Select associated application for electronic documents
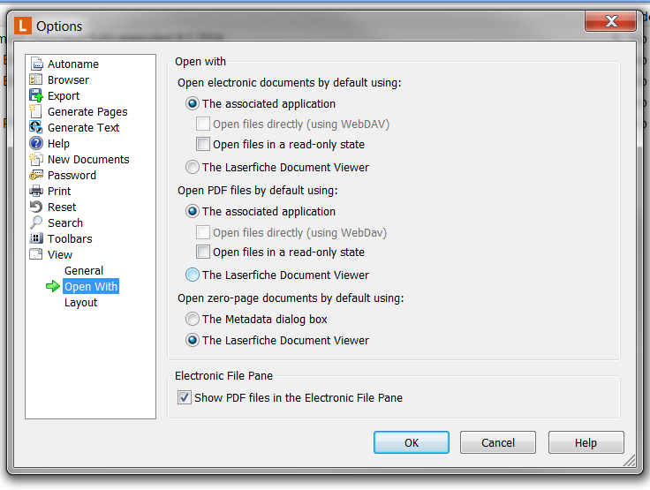The height and width of the screenshot is (490, 650). (x=193, y=103)
